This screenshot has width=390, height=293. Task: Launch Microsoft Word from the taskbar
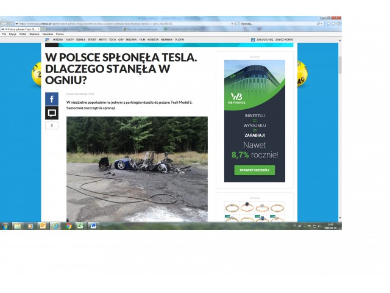coord(93,226)
